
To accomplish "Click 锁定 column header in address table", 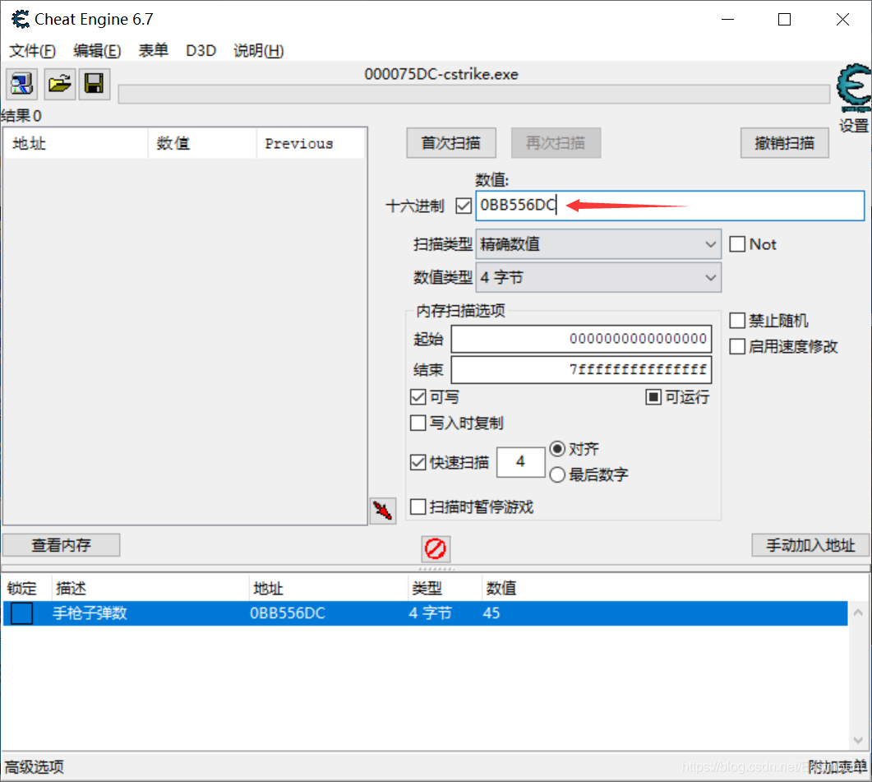I will pyautogui.click(x=26, y=588).
